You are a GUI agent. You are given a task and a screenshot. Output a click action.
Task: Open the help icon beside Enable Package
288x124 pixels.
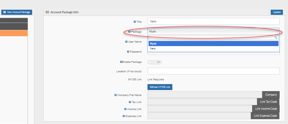pyautogui.click(x=121, y=62)
